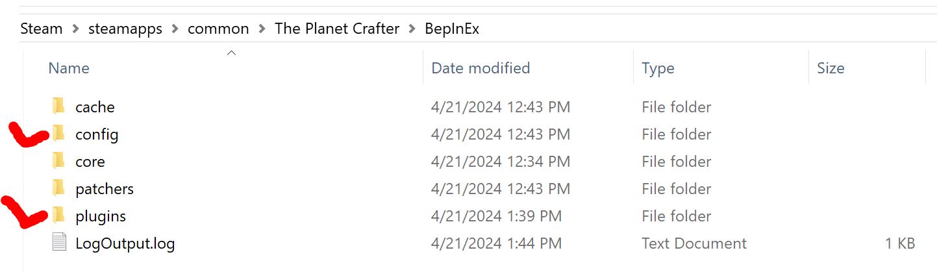Go to steamapps in the breadcrumb path
The width and height of the screenshot is (937, 272).
125,29
